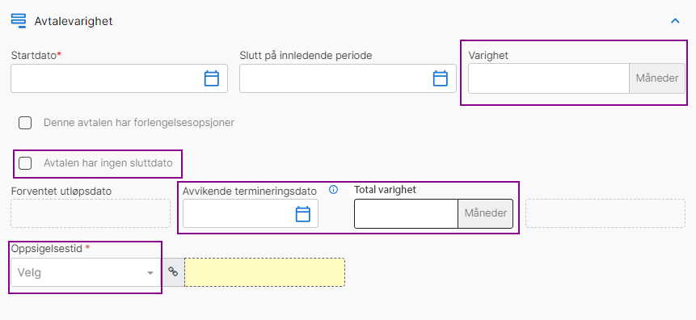Click the Forventet utløpsdato dashed field
The height and width of the screenshot is (320, 696).
[91, 213]
